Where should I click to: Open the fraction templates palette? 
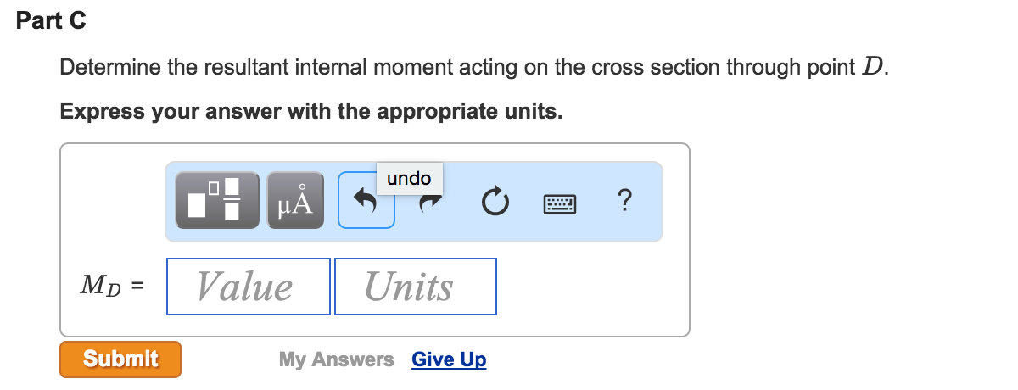click(x=216, y=201)
